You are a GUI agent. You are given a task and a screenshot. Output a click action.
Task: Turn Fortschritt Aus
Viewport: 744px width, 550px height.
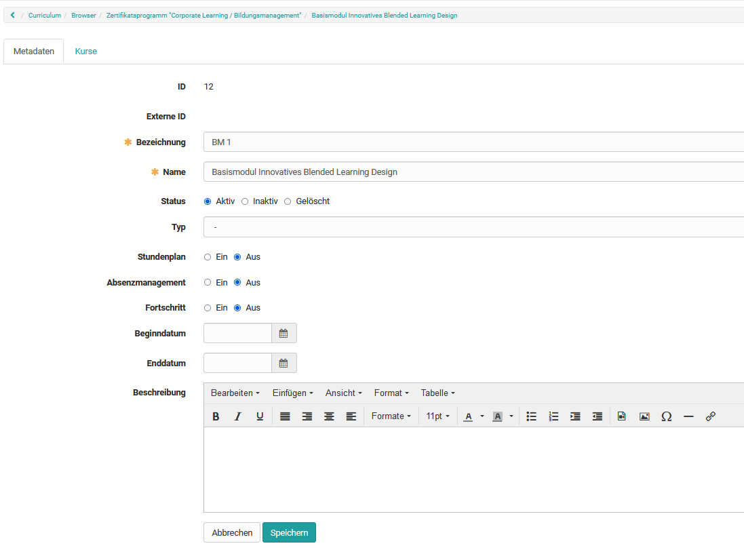pyautogui.click(x=237, y=307)
